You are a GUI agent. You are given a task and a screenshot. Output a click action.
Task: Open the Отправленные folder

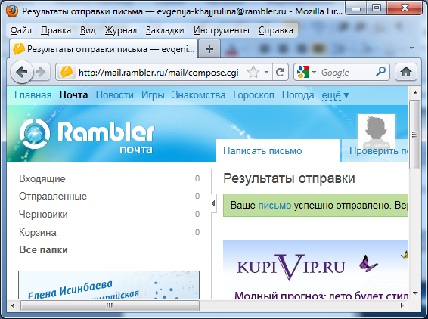pos(53,197)
